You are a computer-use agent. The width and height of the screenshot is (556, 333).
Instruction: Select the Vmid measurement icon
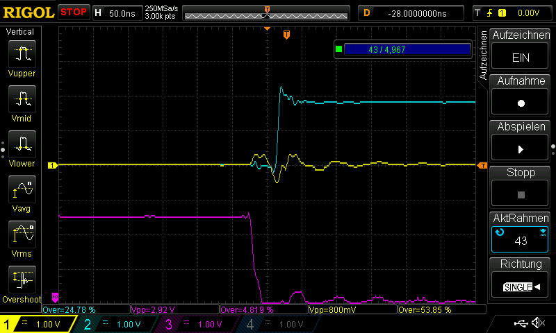pos(22,98)
